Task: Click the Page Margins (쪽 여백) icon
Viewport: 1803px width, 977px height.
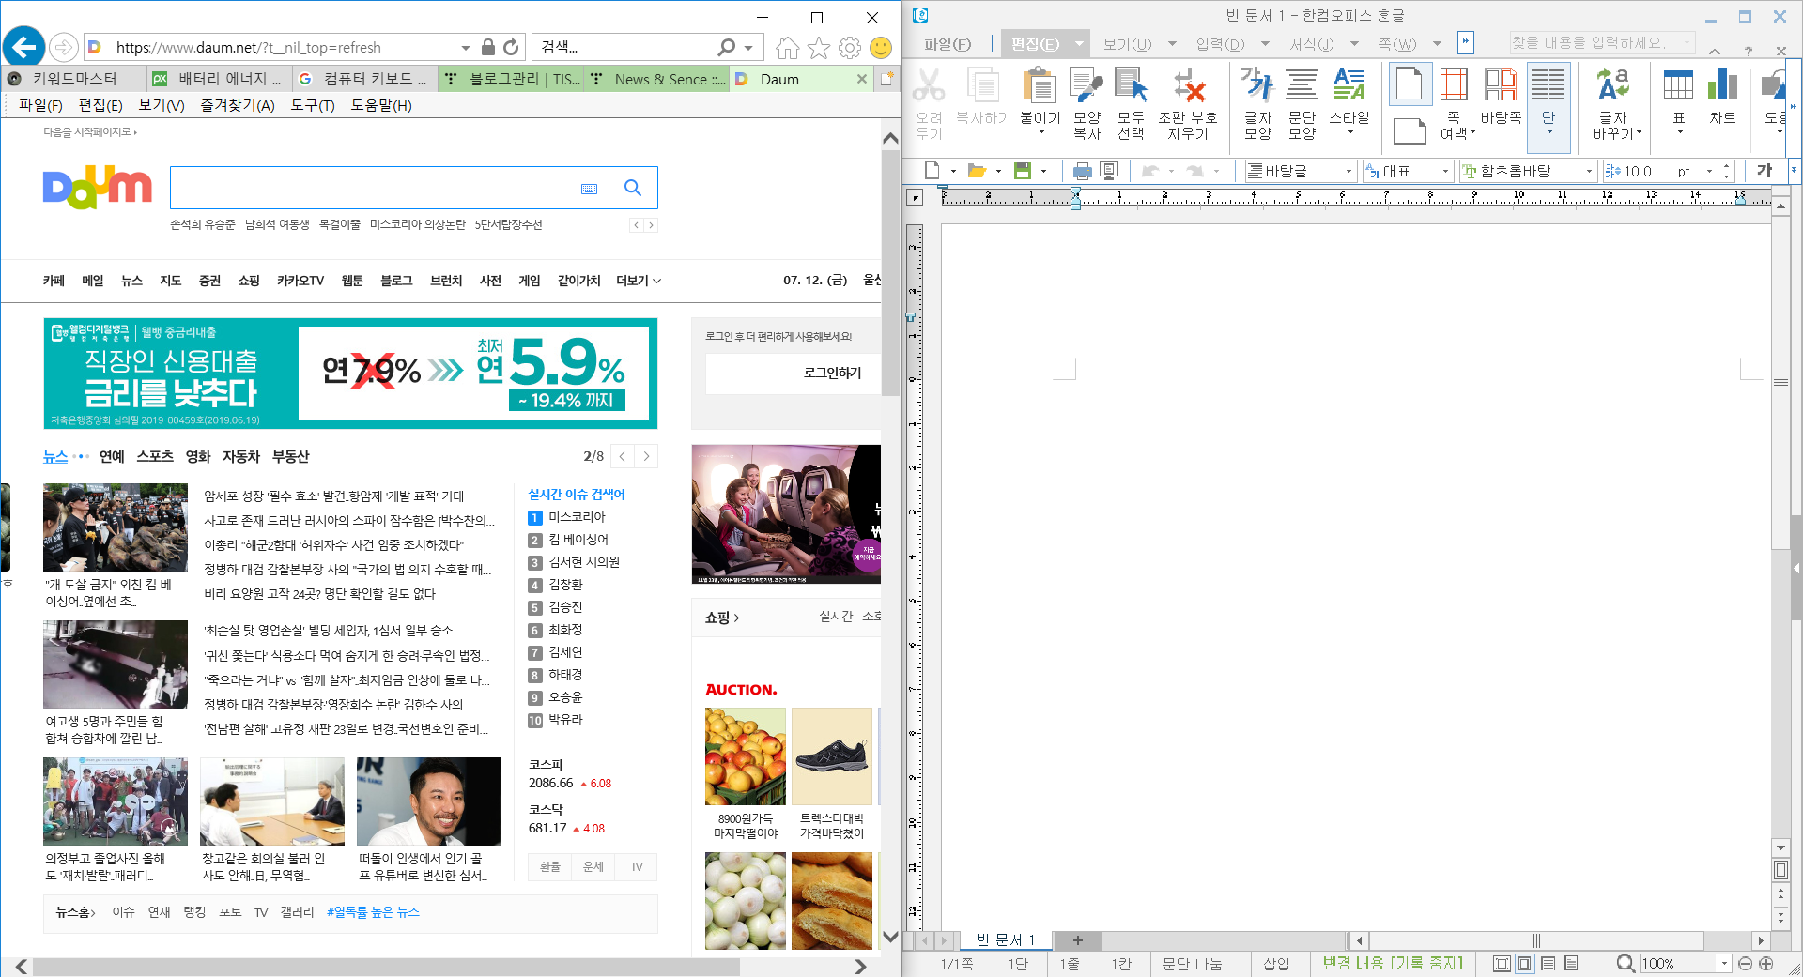Action: (x=1454, y=86)
